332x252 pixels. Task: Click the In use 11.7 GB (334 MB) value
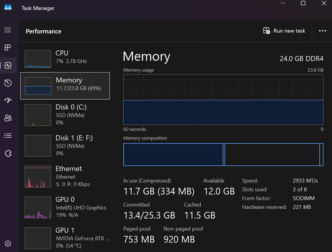click(159, 191)
